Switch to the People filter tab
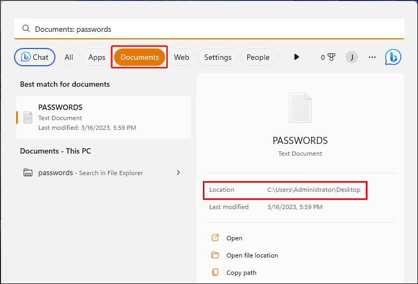Screen dimensions: 418x284 coord(258,57)
